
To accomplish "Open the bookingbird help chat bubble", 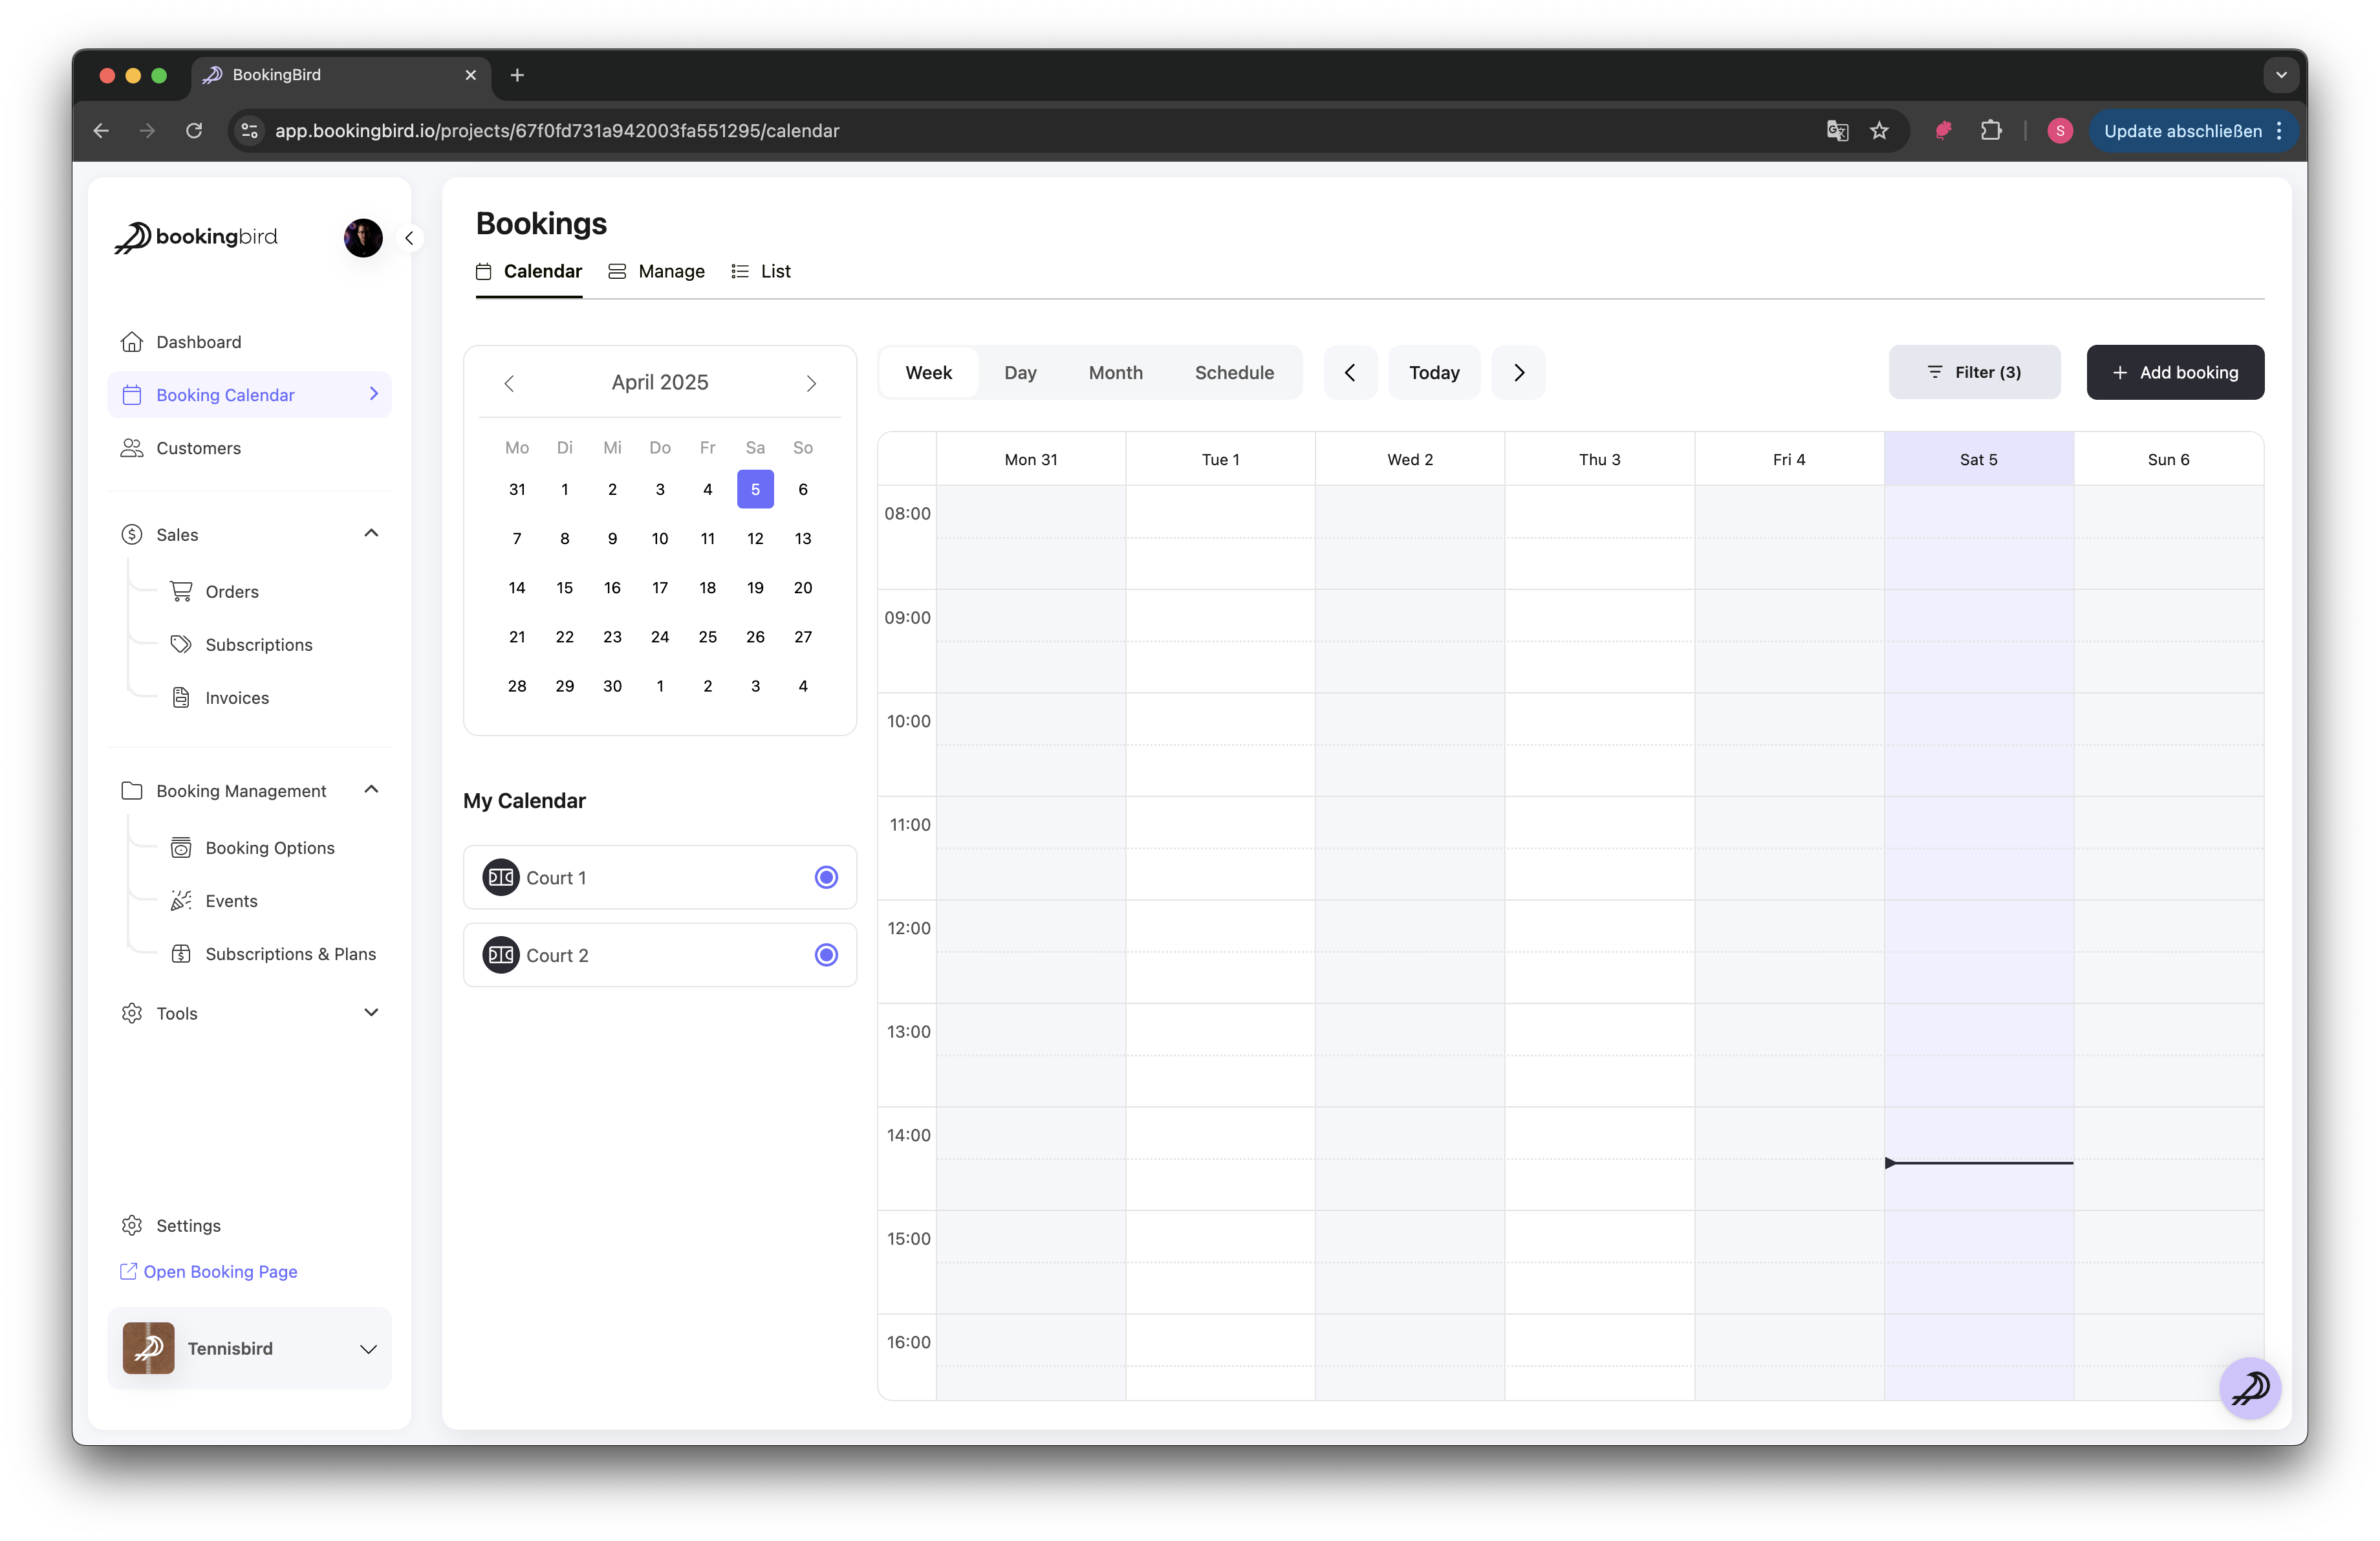I will (x=2250, y=1388).
